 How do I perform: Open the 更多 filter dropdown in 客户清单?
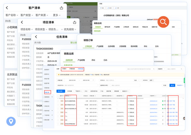point(57,15)
